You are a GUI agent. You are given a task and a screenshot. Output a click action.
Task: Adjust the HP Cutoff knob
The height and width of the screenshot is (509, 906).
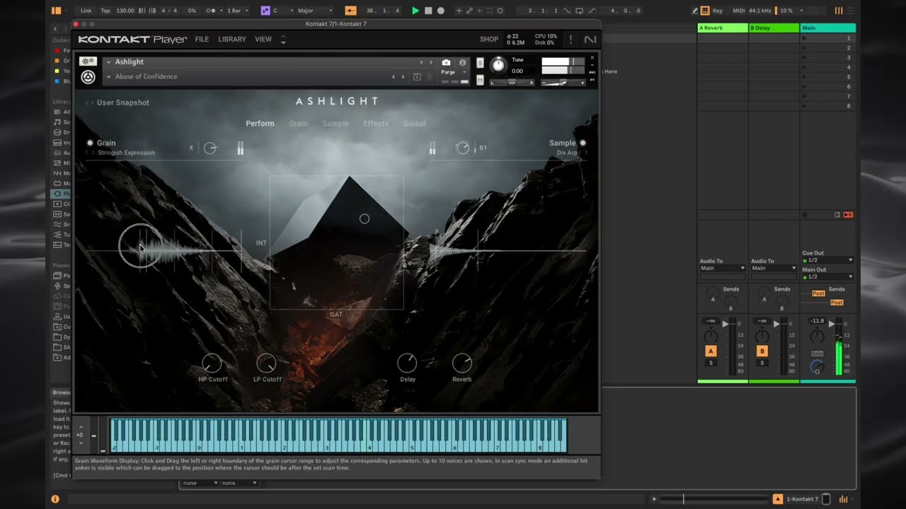[x=212, y=363]
